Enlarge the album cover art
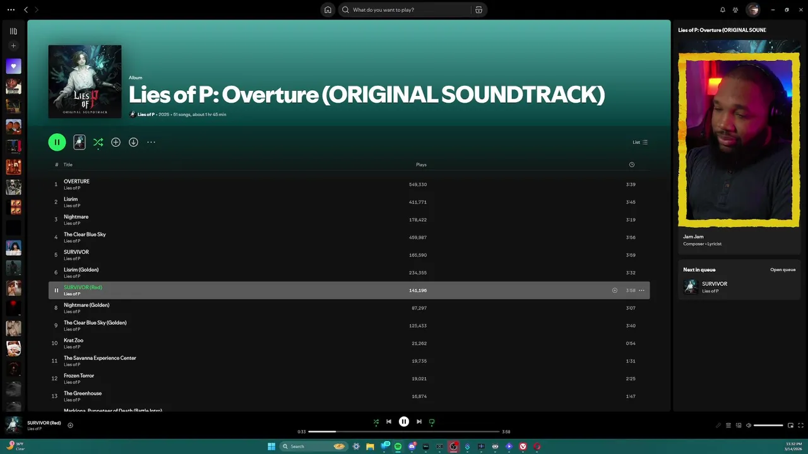 tap(85, 81)
